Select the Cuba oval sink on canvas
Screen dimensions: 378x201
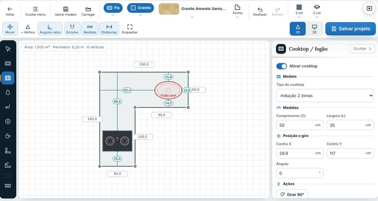pos(168,90)
